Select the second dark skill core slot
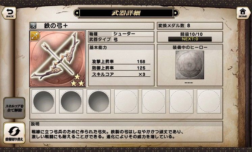 click(x=71, y=101)
